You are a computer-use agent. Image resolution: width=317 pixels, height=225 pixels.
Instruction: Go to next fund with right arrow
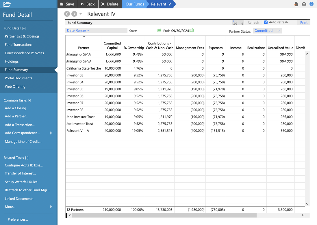[x=74, y=14]
